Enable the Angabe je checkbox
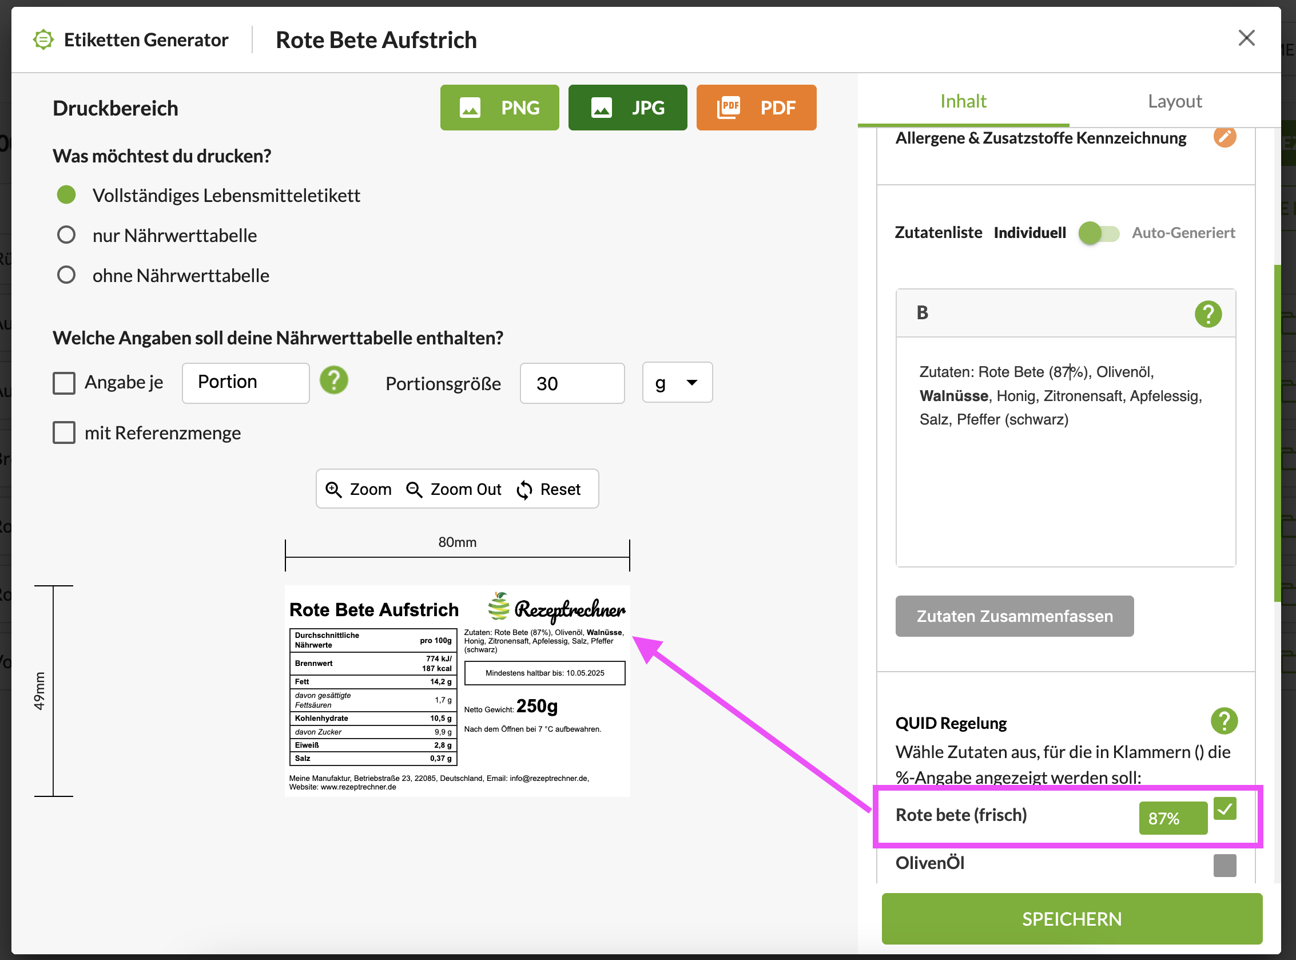This screenshot has width=1296, height=960. point(64,383)
